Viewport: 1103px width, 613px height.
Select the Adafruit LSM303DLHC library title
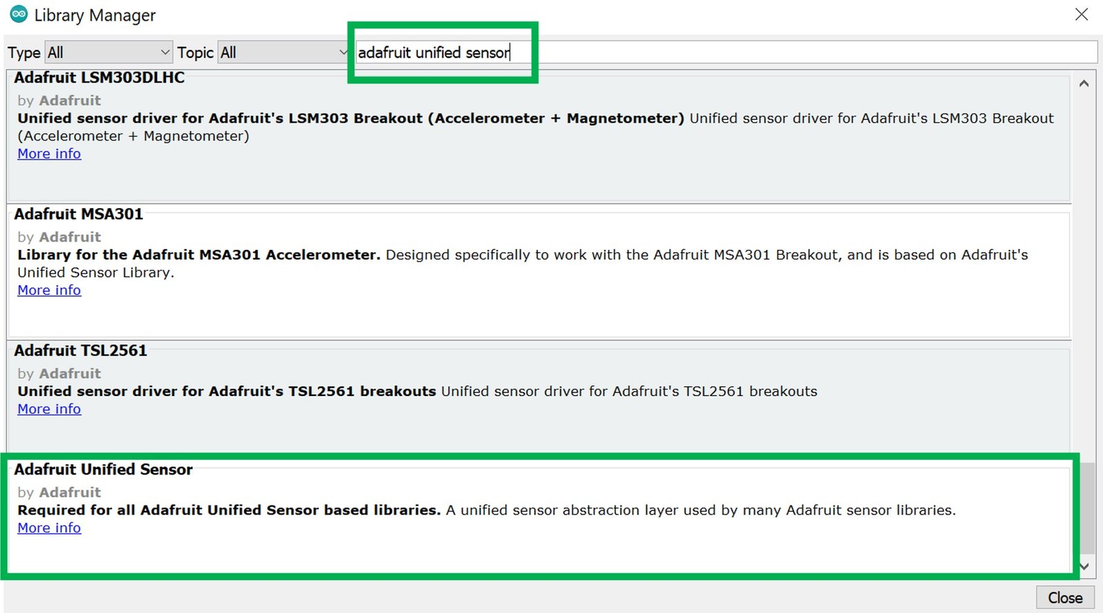tap(99, 78)
